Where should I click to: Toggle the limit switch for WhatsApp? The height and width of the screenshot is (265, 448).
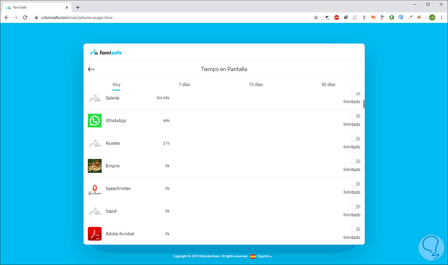coord(356,116)
